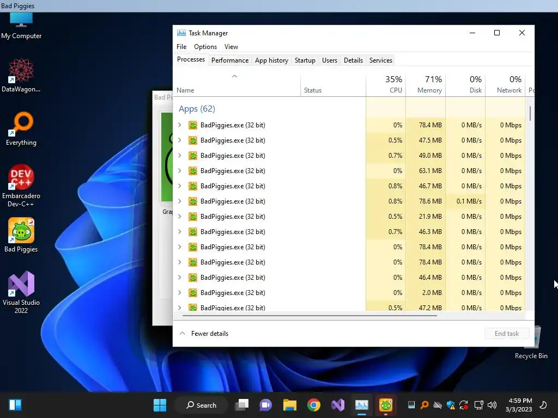Open File Explorer from taskbar
Image resolution: width=558 pixels, height=418 pixels.
tap(290, 405)
